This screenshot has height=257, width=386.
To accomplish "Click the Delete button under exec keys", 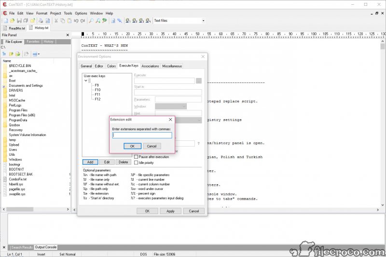I will click(124, 162).
